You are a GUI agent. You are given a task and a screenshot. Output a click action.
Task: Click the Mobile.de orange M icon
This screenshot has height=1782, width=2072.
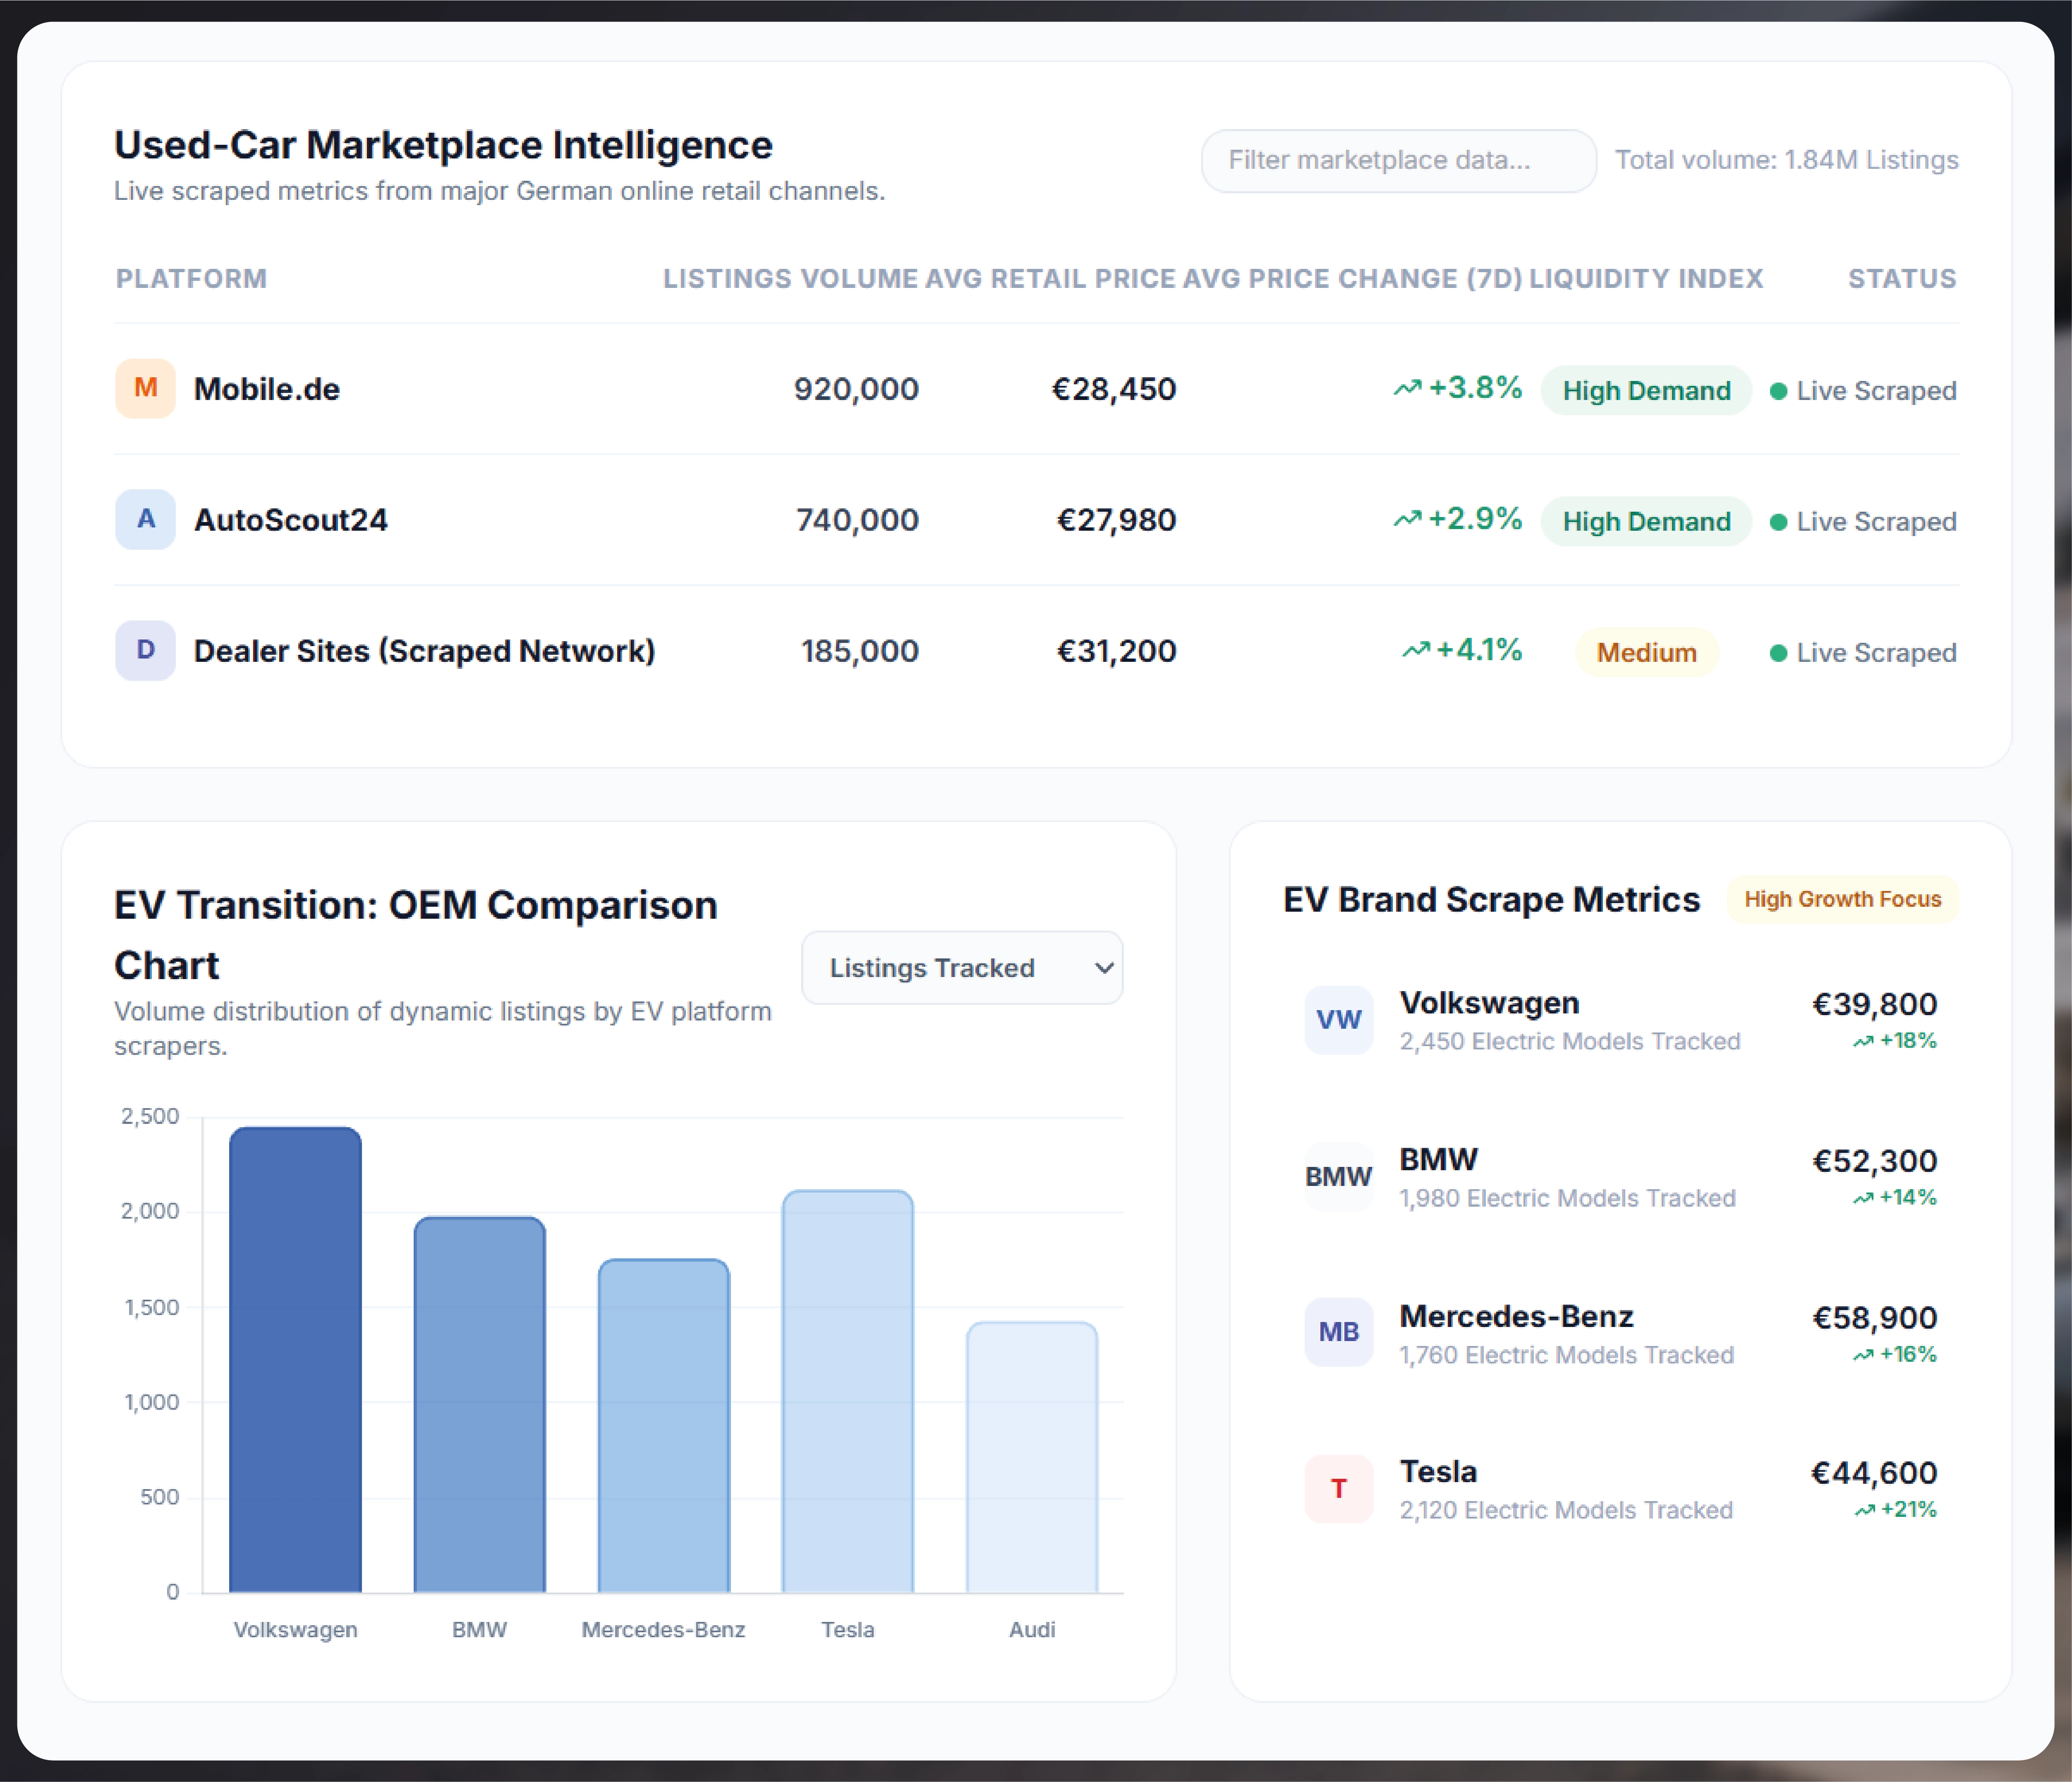point(145,388)
